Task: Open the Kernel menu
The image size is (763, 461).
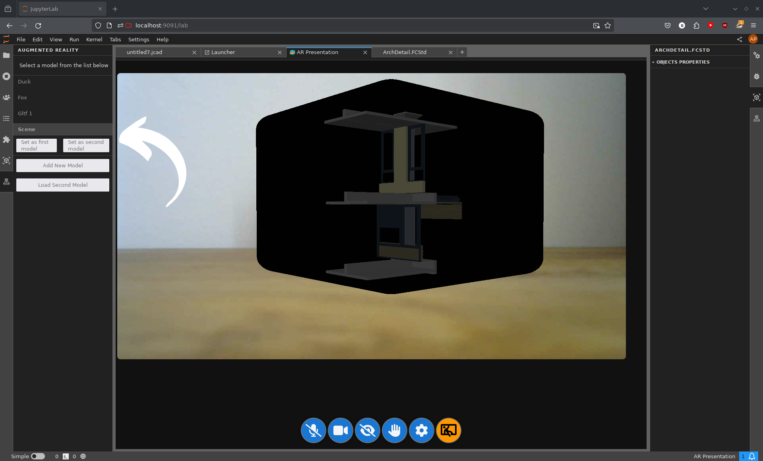Action: coord(94,39)
